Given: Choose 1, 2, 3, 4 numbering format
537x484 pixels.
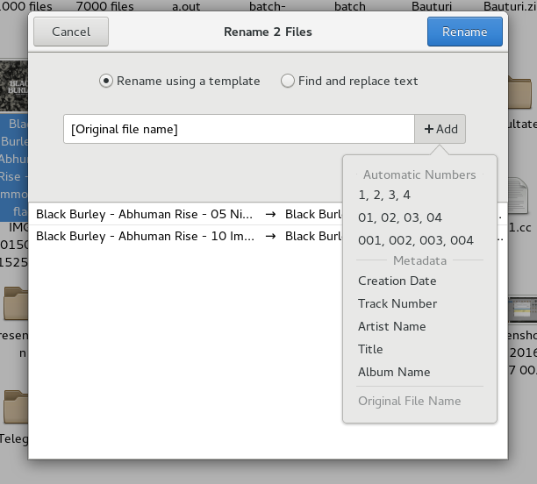Looking at the screenshot, I should 383,195.
